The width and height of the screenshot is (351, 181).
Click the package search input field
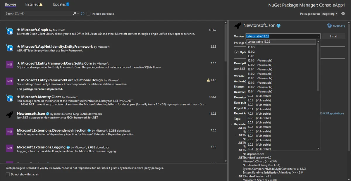pyautogui.click(x=38, y=13)
